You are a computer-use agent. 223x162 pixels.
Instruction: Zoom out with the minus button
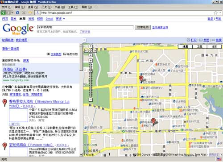(x=91, y=100)
